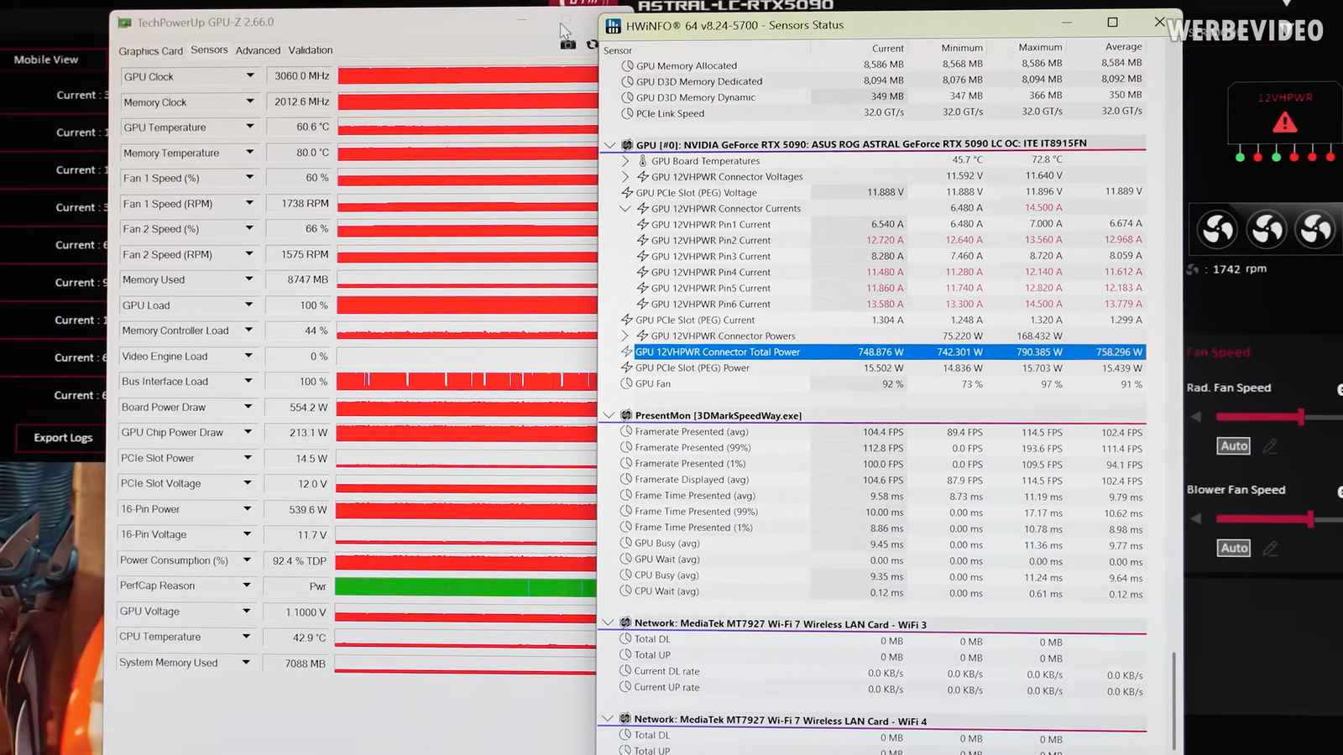Click the left arrow beside Rad. Fan Speed slider
The height and width of the screenshot is (755, 1343).
[x=1196, y=417]
